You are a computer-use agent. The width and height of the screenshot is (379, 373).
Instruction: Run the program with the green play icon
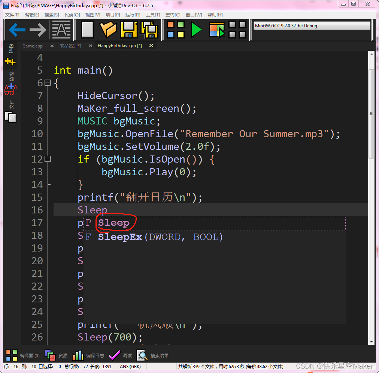point(196,30)
